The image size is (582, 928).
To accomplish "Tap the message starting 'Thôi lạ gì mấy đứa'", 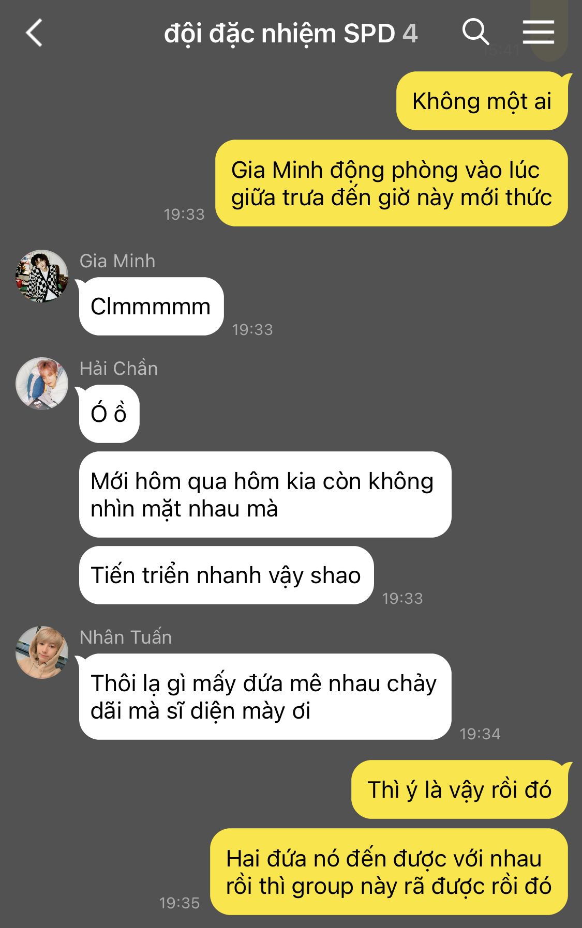I will pyautogui.click(x=265, y=696).
